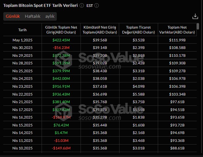Screen dimensions: 203x157
Task: Select the Günlük tab
Action: tap(13, 16)
